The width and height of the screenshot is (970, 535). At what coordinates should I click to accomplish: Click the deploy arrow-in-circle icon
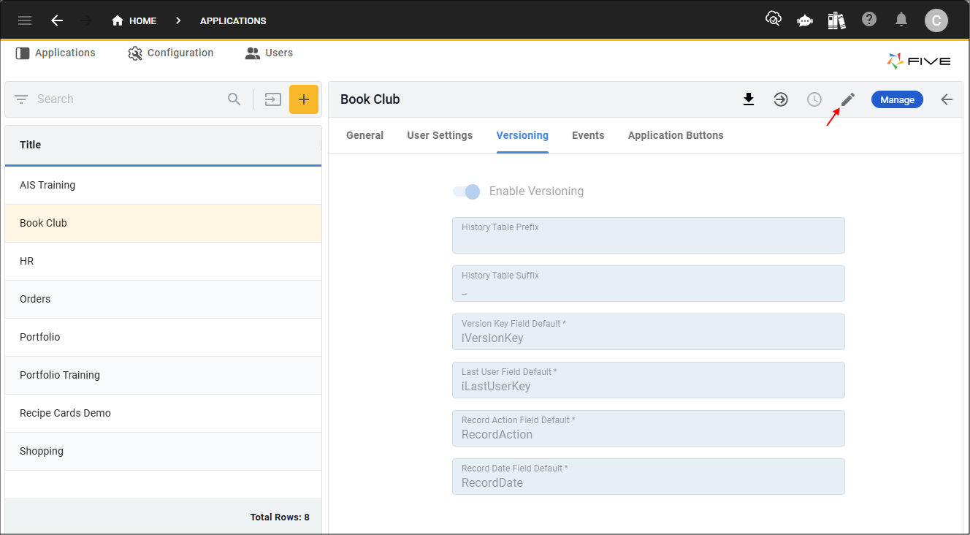pyautogui.click(x=781, y=99)
